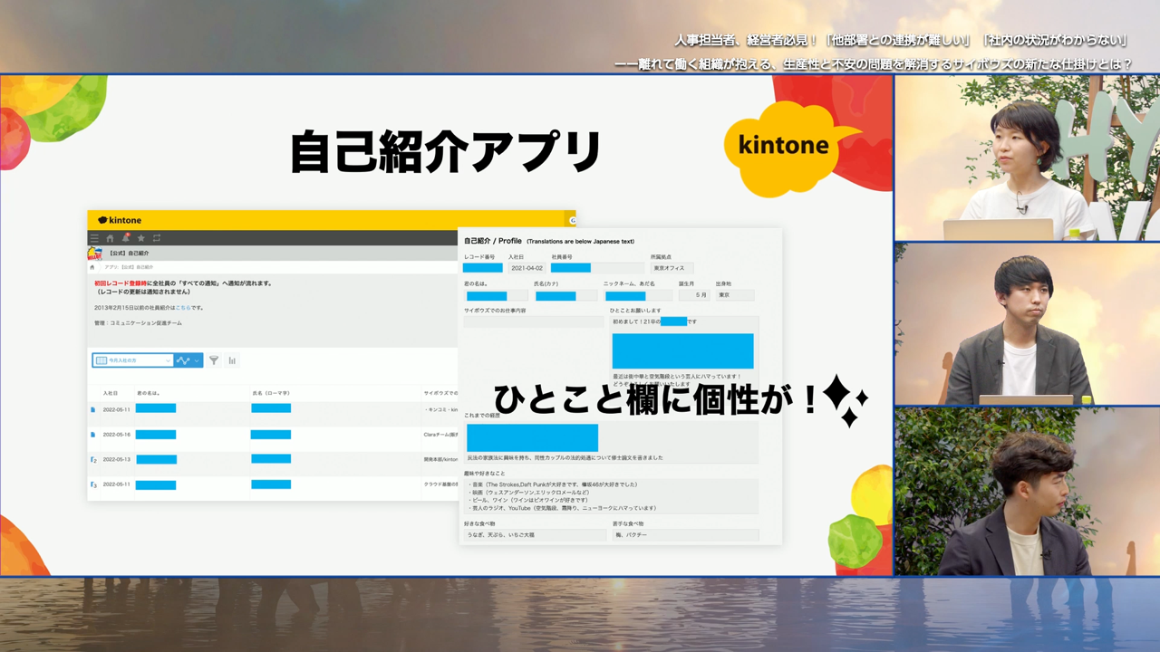This screenshot has height=652, width=1160.
Task: Click the bottom speaker video thumbnail
Action: click(1028, 492)
